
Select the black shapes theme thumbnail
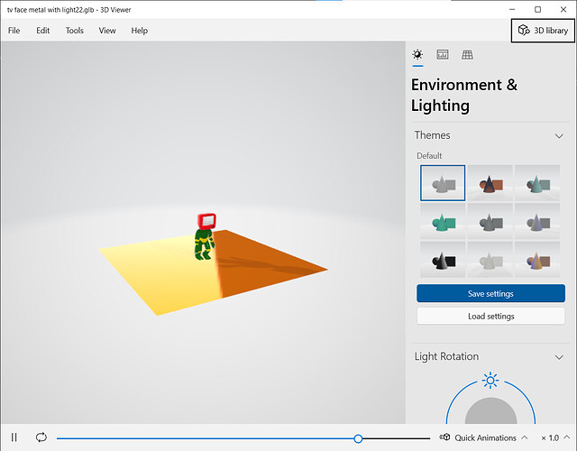pos(443,260)
